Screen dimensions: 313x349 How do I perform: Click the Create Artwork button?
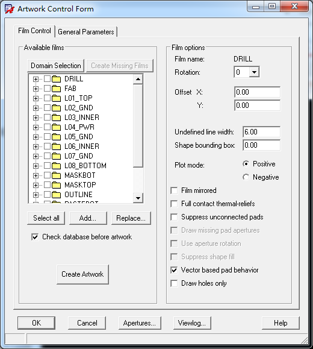pos(82,274)
